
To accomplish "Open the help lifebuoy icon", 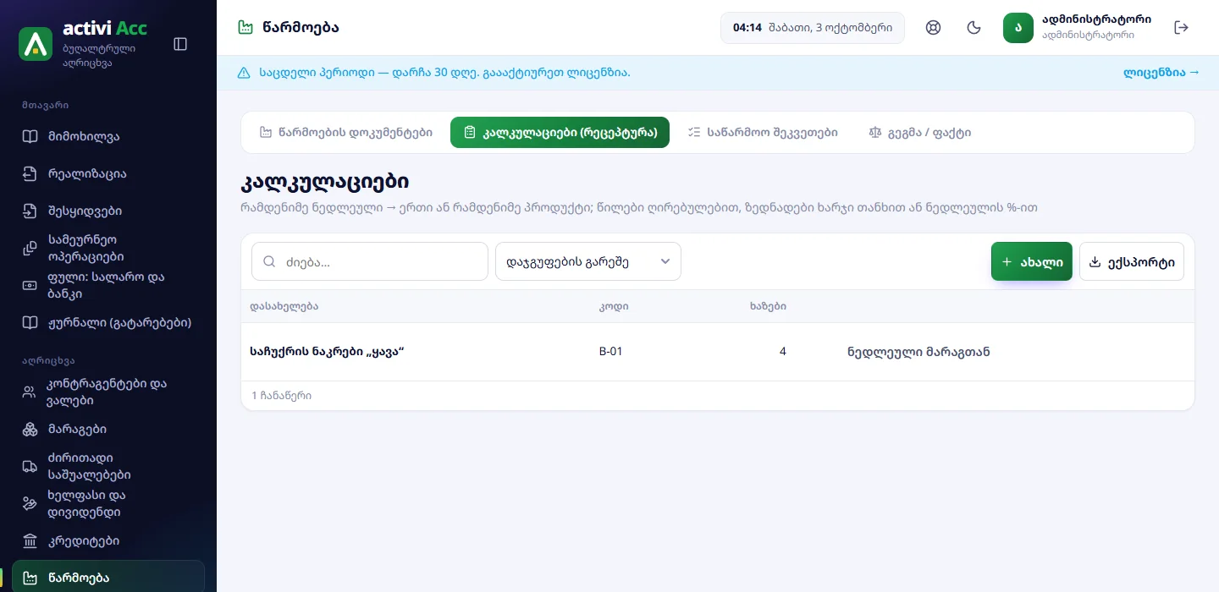I will [x=934, y=28].
